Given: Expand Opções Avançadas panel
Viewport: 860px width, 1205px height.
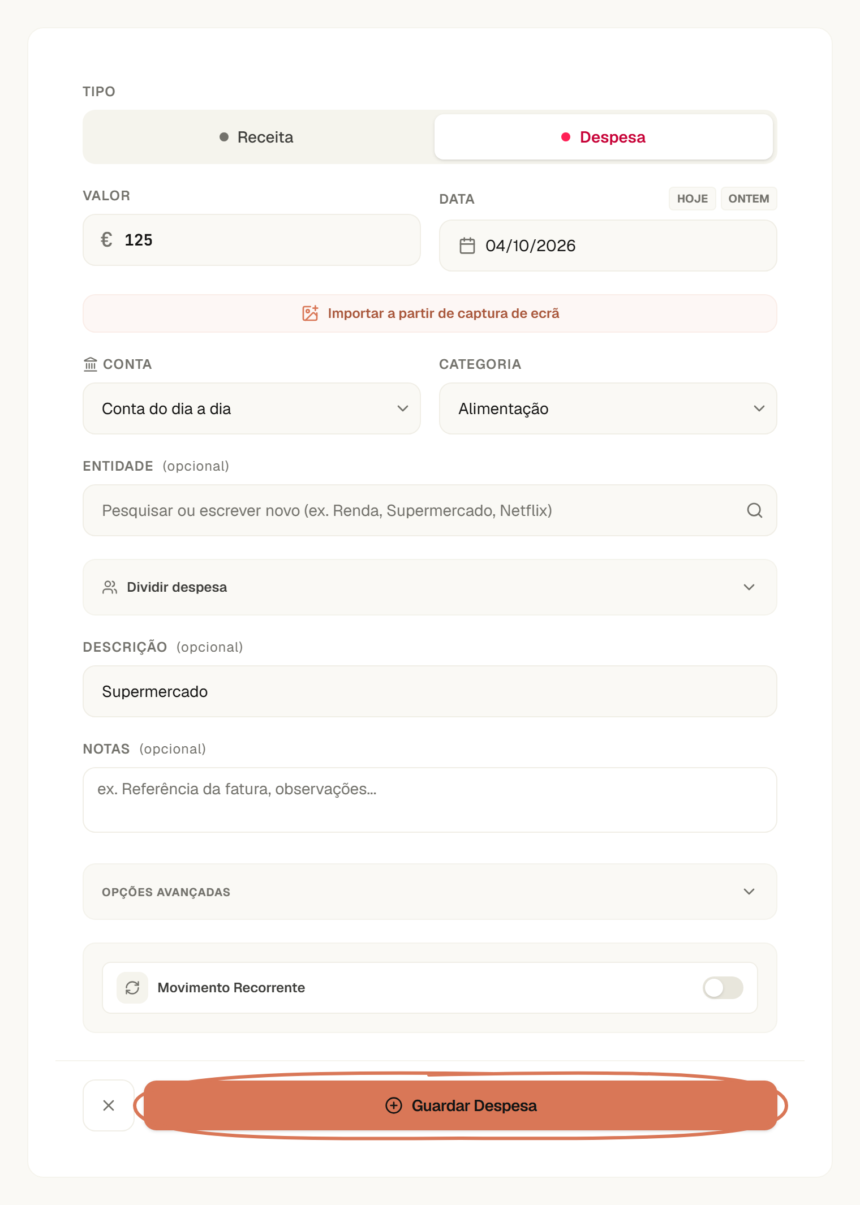Looking at the screenshot, I should click(x=430, y=892).
